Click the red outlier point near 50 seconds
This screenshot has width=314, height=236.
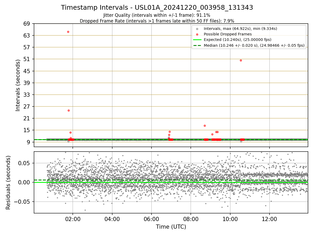pos(241,60)
